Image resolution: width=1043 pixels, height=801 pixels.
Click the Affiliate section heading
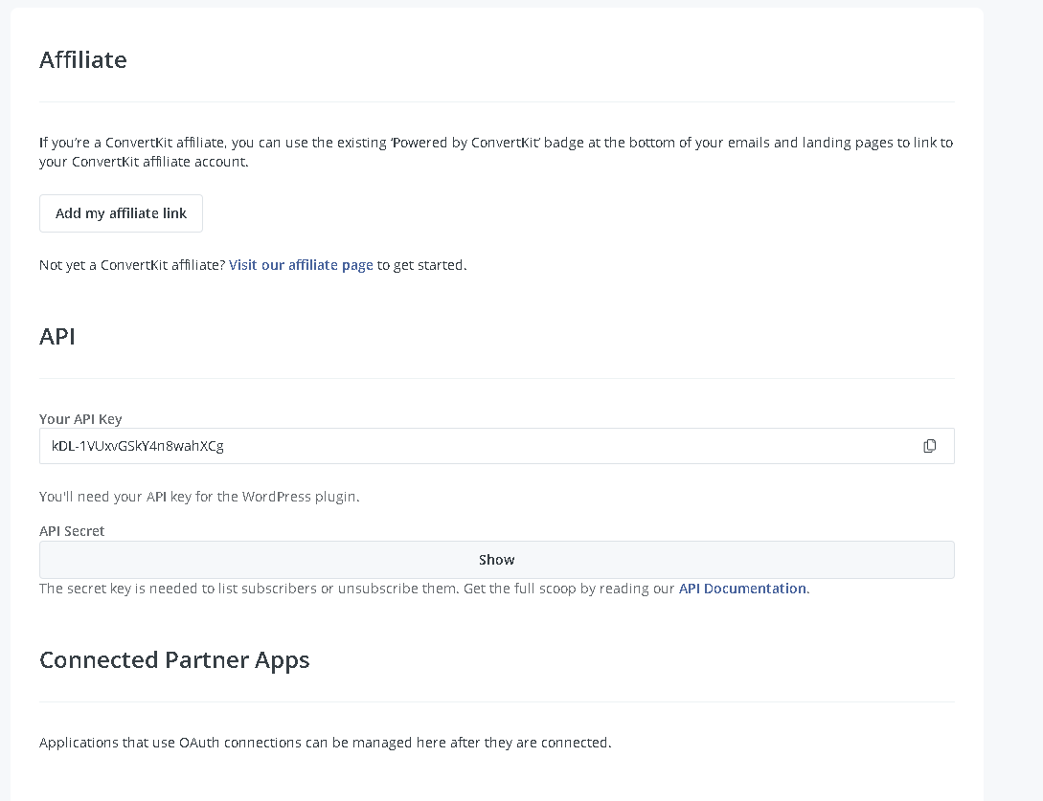[x=83, y=60]
